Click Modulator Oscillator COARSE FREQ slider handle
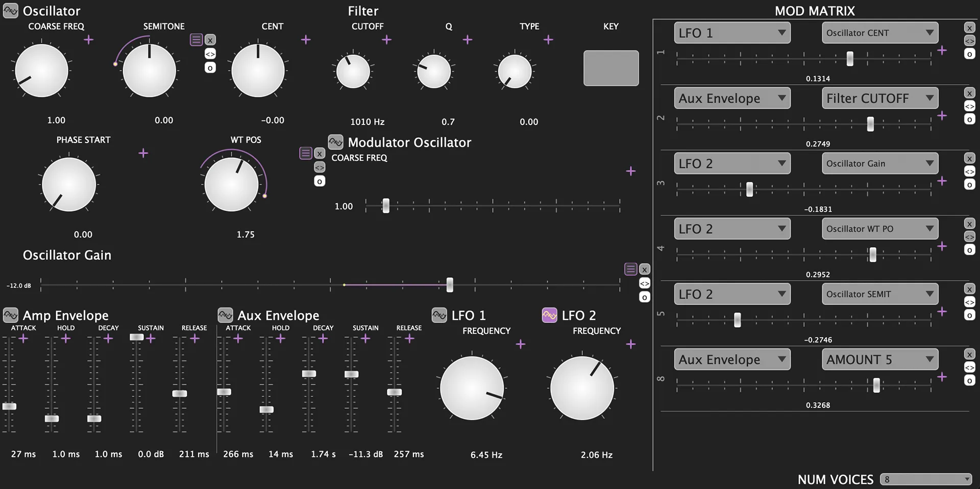 [x=386, y=206]
